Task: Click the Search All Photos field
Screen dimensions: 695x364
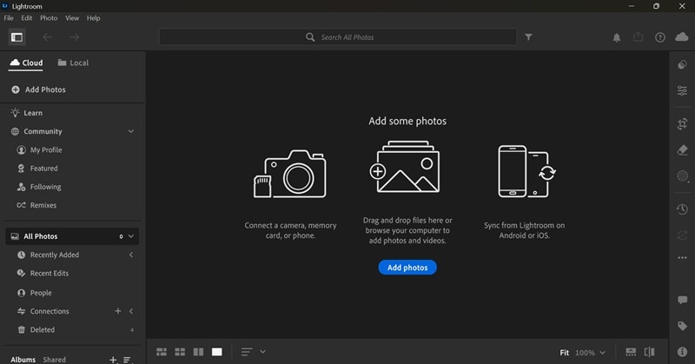Action: (x=338, y=37)
